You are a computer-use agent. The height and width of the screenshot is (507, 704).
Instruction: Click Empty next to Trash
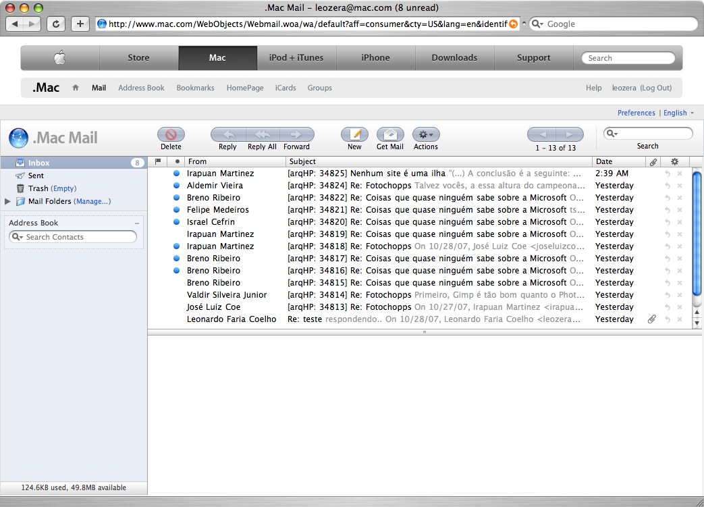click(x=63, y=188)
